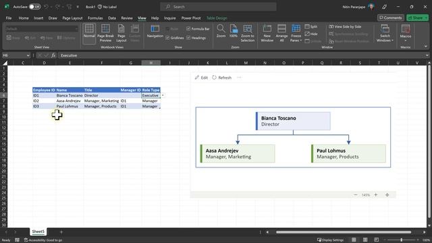Click the formula bar input
The width and height of the screenshot is (432, 243).
(x=241, y=55)
